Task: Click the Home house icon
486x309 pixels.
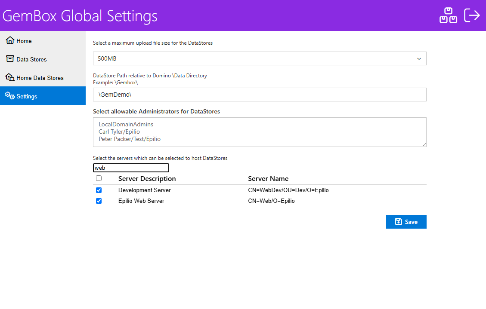Action: click(x=10, y=40)
